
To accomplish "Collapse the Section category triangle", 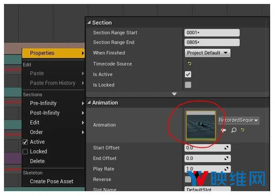I will coord(89,22).
